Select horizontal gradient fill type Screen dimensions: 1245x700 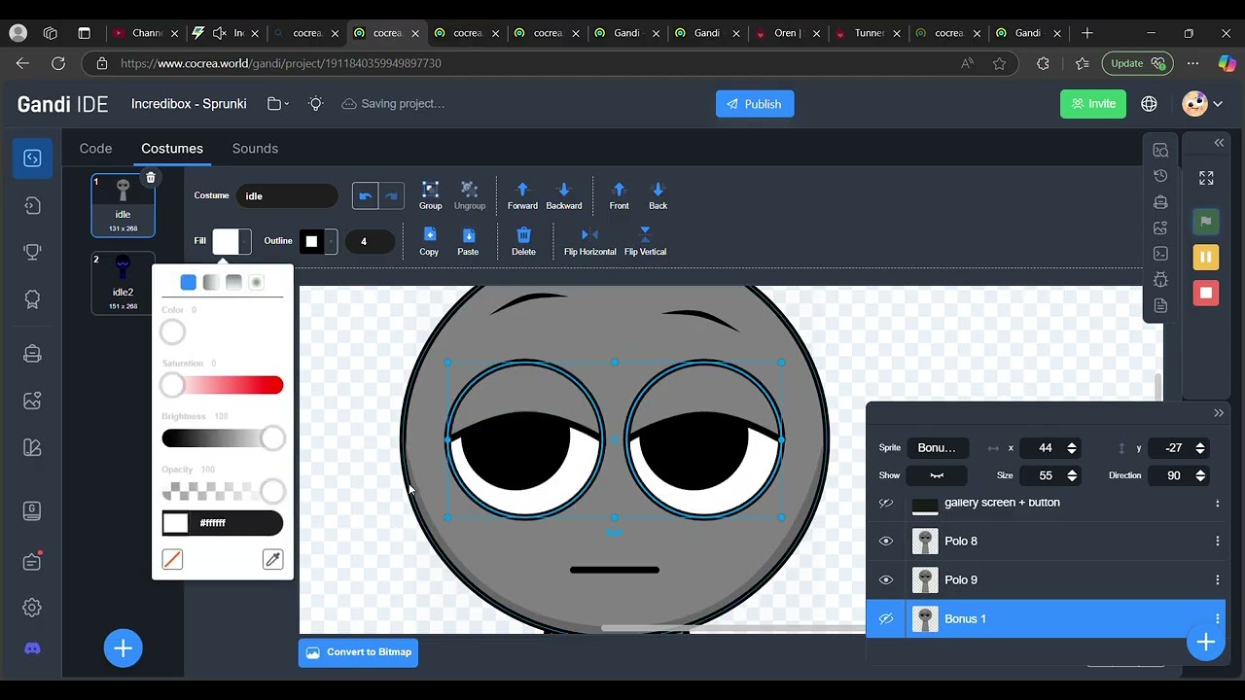coord(211,282)
